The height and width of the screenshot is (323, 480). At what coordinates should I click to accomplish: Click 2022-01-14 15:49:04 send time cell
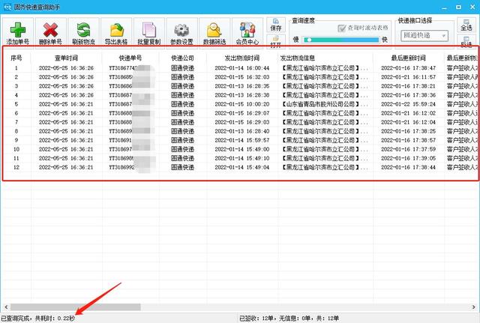point(241,167)
